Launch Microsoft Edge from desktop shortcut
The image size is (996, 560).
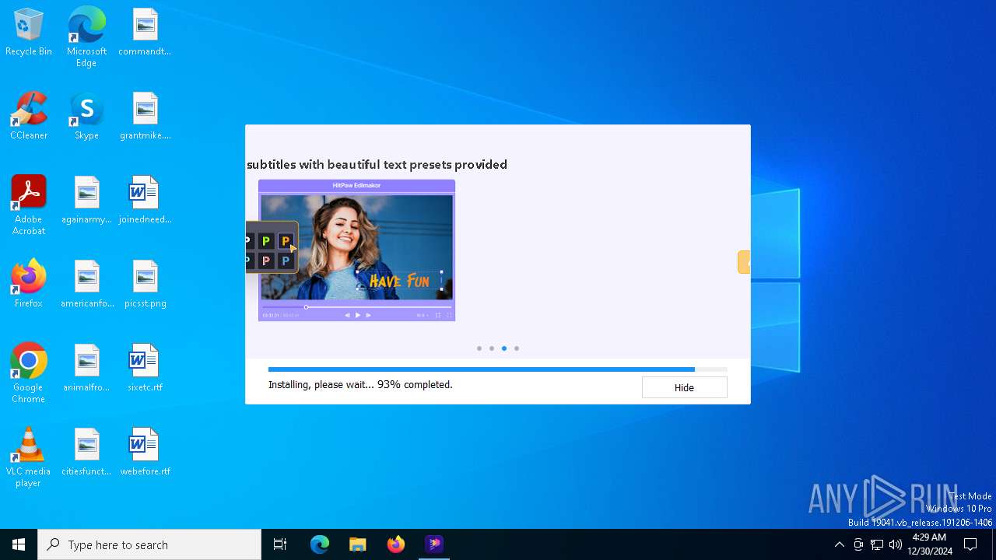(86, 37)
